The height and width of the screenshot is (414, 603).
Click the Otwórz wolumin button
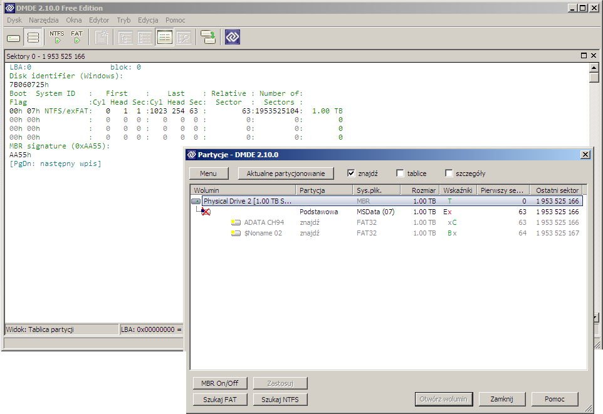coord(443,399)
